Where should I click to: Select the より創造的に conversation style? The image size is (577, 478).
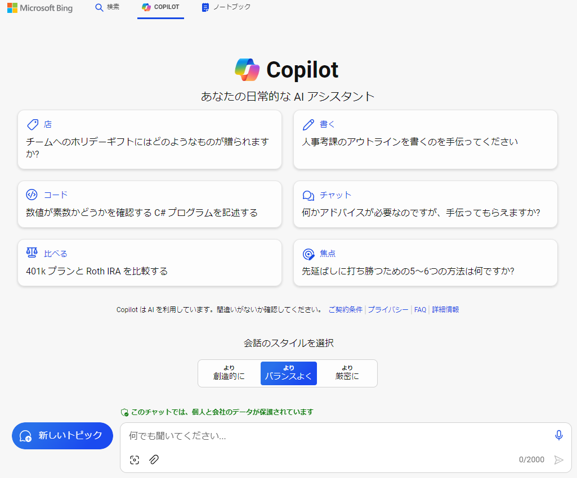[x=229, y=373]
